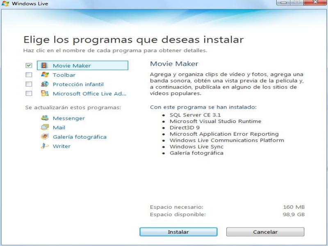Click the Movie Maker film strip icon
Image resolution: width=328 pixels, height=246 pixels.
click(44, 66)
